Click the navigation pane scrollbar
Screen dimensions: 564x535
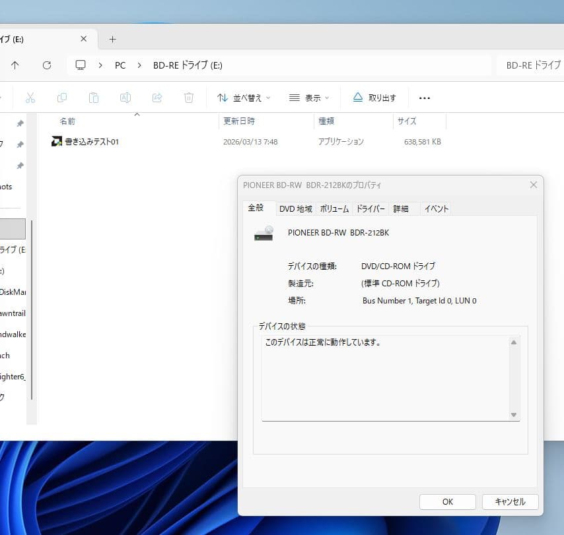[x=32, y=309]
